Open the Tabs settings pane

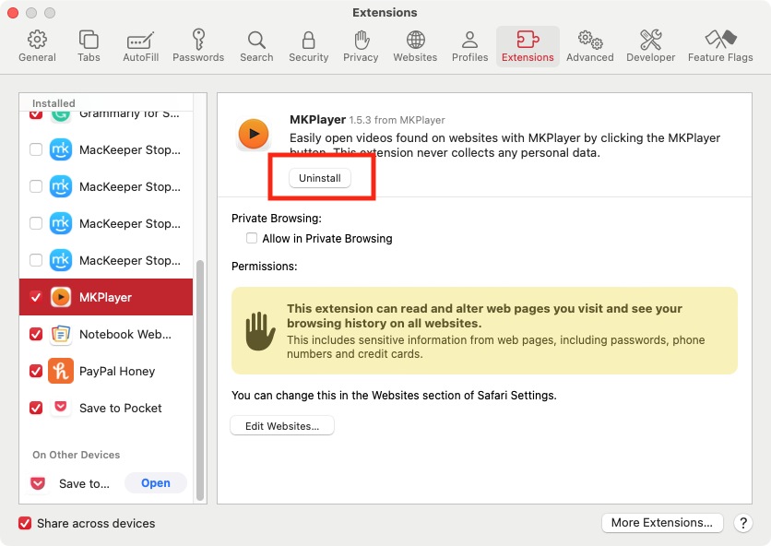coord(89,46)
